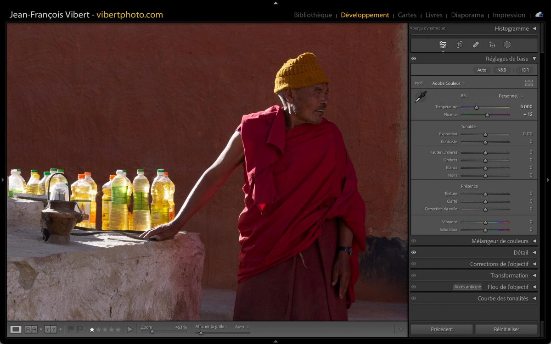Pick the white balance eyedropper
The width and height of the screenshot is (551, 344).
click(x=421, y=96)
